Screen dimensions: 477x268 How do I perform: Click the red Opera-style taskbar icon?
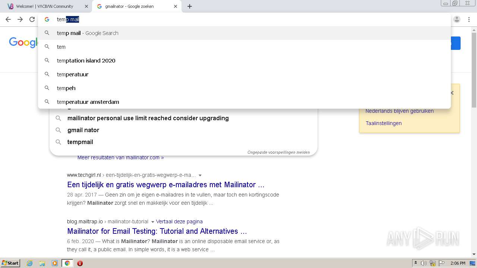point(80,263)
